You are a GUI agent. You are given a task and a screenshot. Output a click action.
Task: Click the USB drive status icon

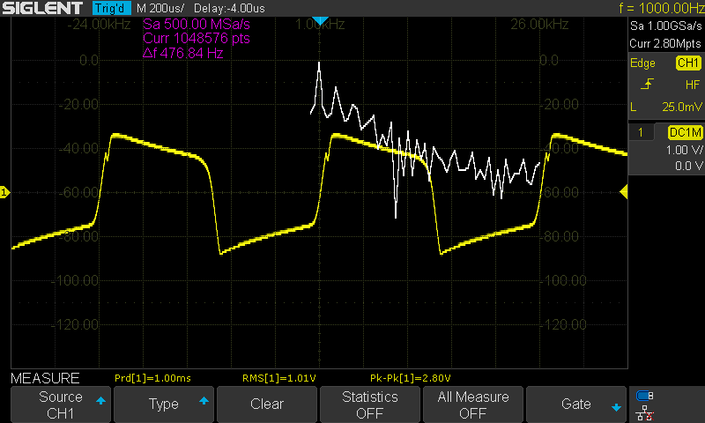click(x=645, y=395)
